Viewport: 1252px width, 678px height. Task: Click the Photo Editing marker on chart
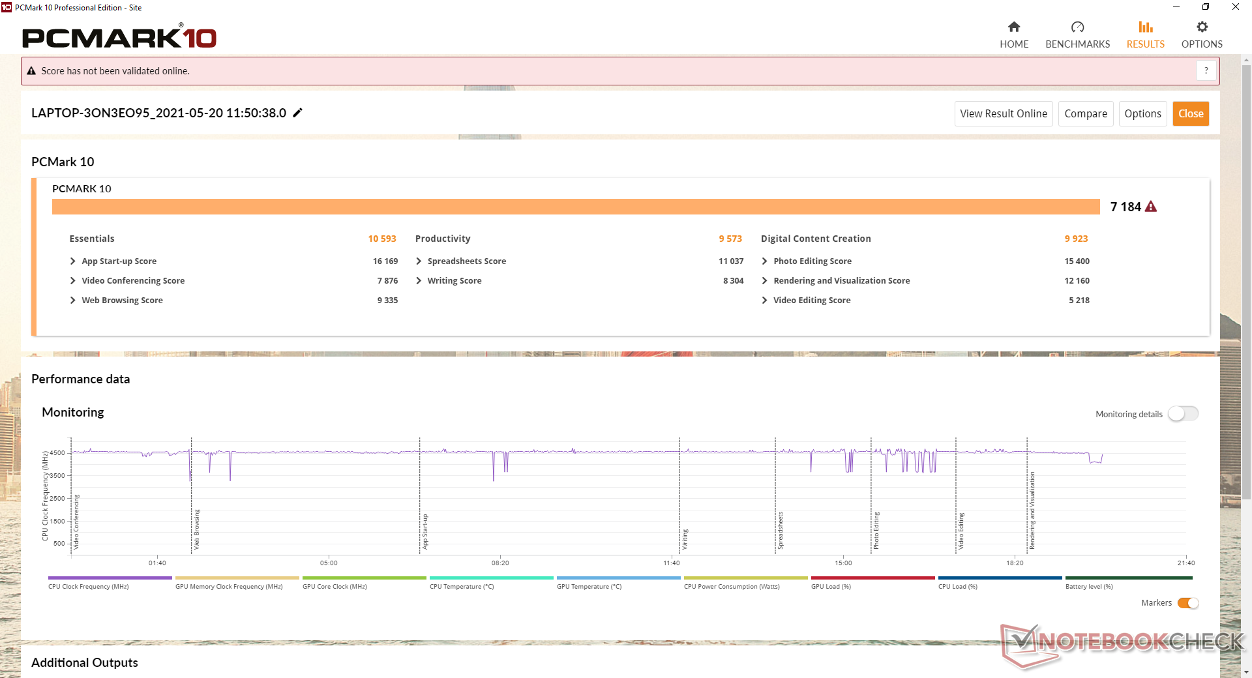point(876,530)
